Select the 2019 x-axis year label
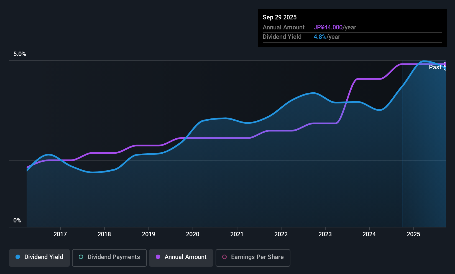 click(149, 234)
